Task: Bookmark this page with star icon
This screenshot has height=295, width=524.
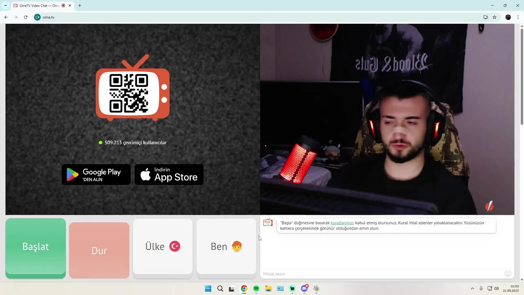Action: tap(495, 17)
